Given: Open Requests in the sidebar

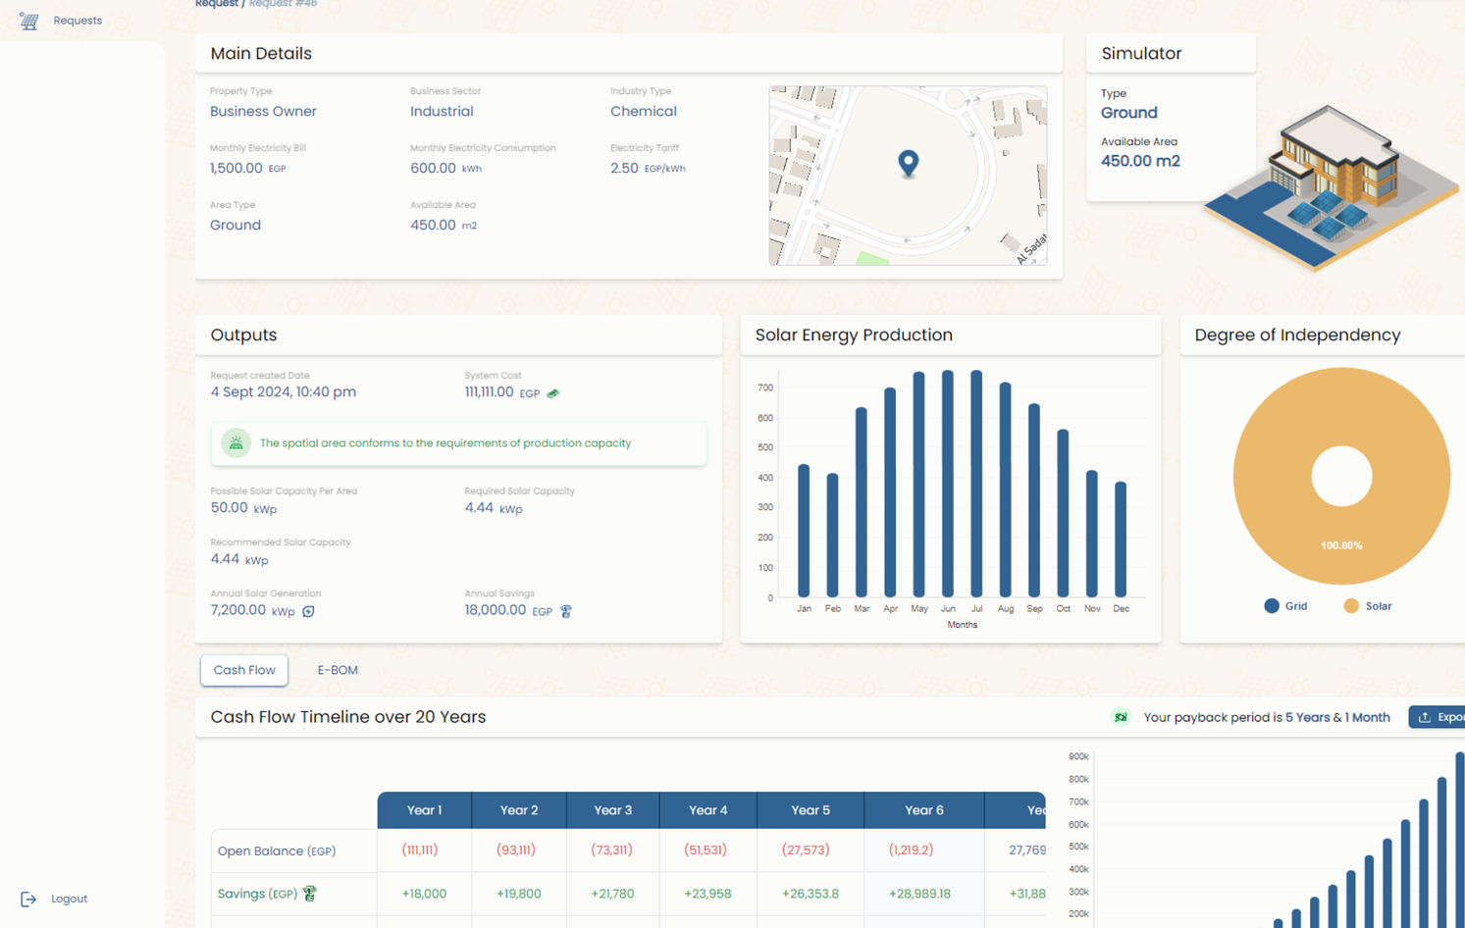Looking at the screenshot, I should (x=78, y=21).
